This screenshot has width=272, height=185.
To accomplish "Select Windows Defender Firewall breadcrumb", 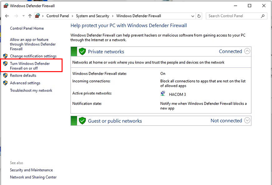I will coord(139,16).
